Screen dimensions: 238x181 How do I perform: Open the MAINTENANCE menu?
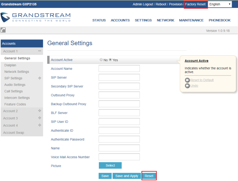(x=191, y=20)
